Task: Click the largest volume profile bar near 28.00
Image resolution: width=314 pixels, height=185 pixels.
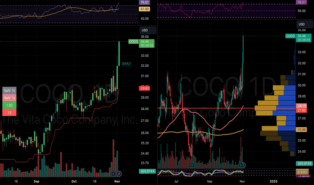Action: 275,108
